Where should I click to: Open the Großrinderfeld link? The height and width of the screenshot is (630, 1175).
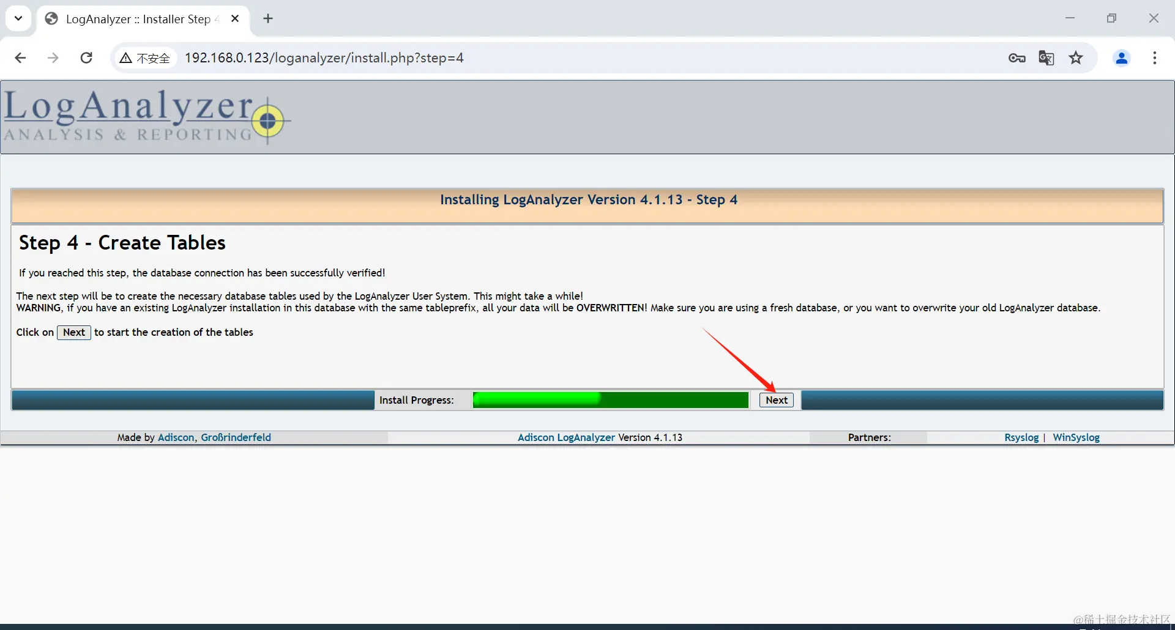[236, 437]
